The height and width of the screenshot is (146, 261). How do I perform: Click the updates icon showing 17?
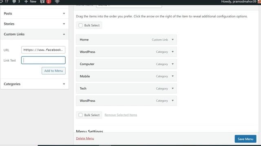tap(4, 2)
